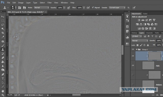Toggle lock all layer button
This screenshot has width=163, height=97.
[148, 45]
